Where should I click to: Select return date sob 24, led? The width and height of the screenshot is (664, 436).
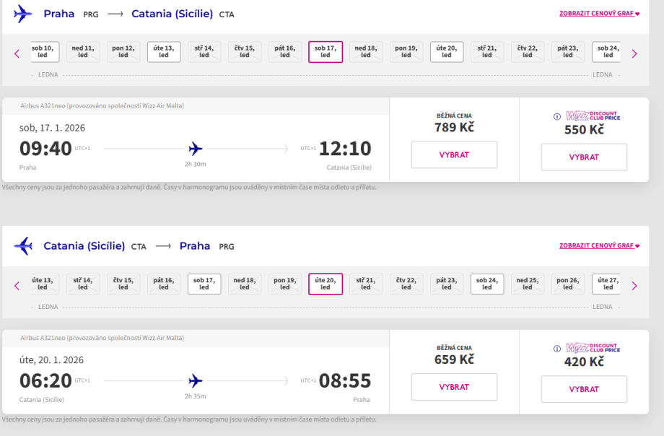click(x=487, y=284)
